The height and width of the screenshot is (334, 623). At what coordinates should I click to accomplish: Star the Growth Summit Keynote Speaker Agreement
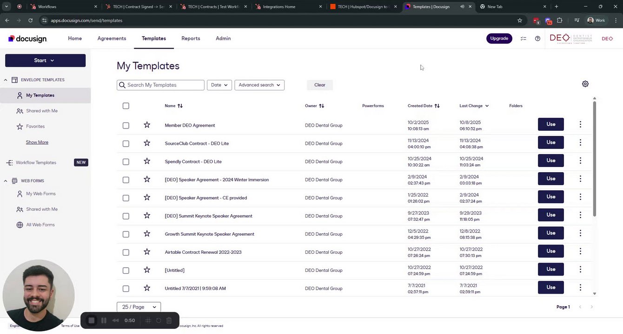pos(147,233)
